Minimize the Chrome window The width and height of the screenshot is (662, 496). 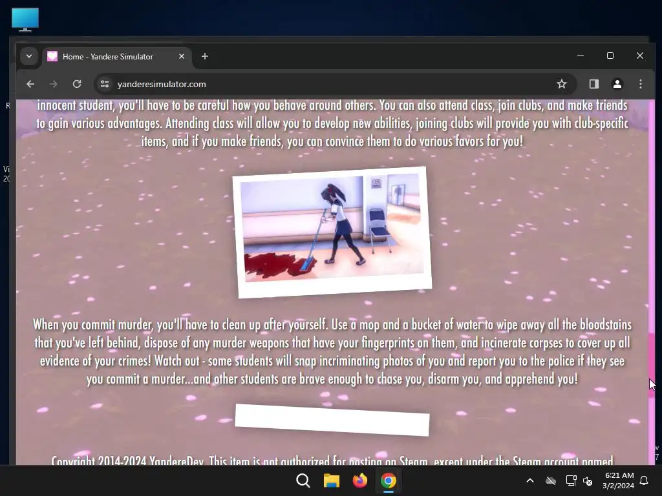581,56
